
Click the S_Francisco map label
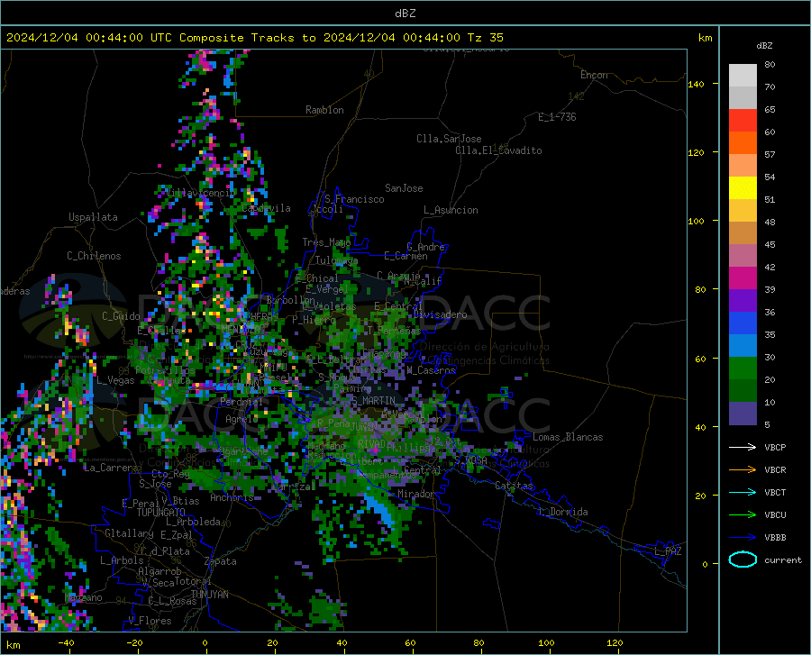pos(354,199)
